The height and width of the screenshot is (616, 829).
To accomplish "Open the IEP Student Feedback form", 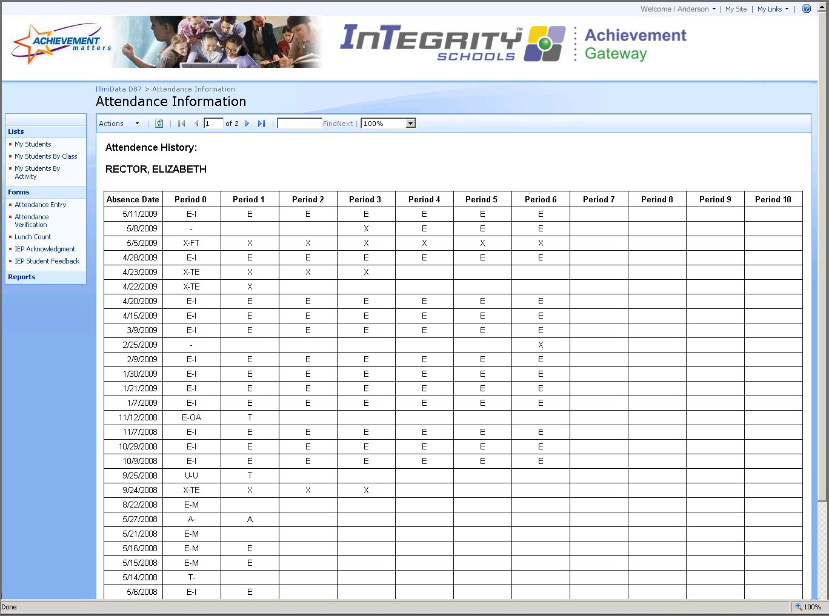I will (x=47, y=261).
